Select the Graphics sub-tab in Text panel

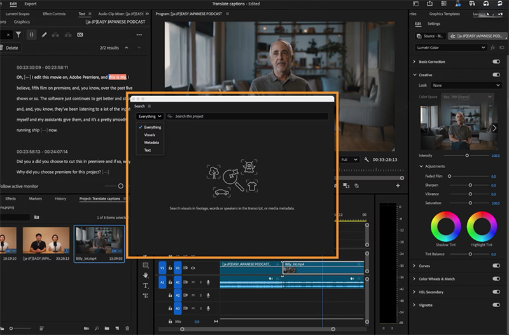(22, 22)
